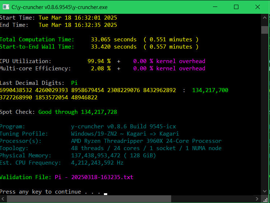
Task: Click the Spot Check "Good through 134,217,728" text
Action: pos(78,112)
